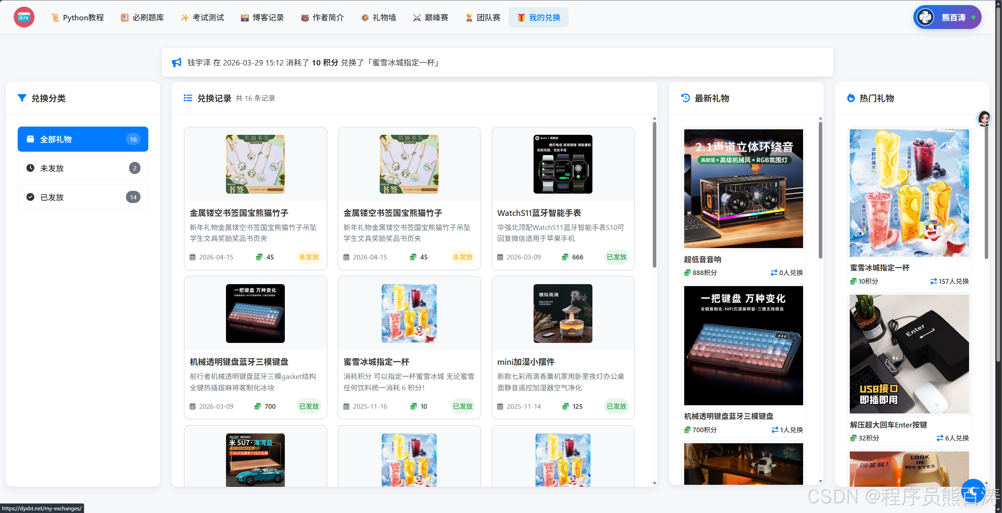Go to 考试测试 page
Screen dimensions: 1002x513
coord(202,17)
